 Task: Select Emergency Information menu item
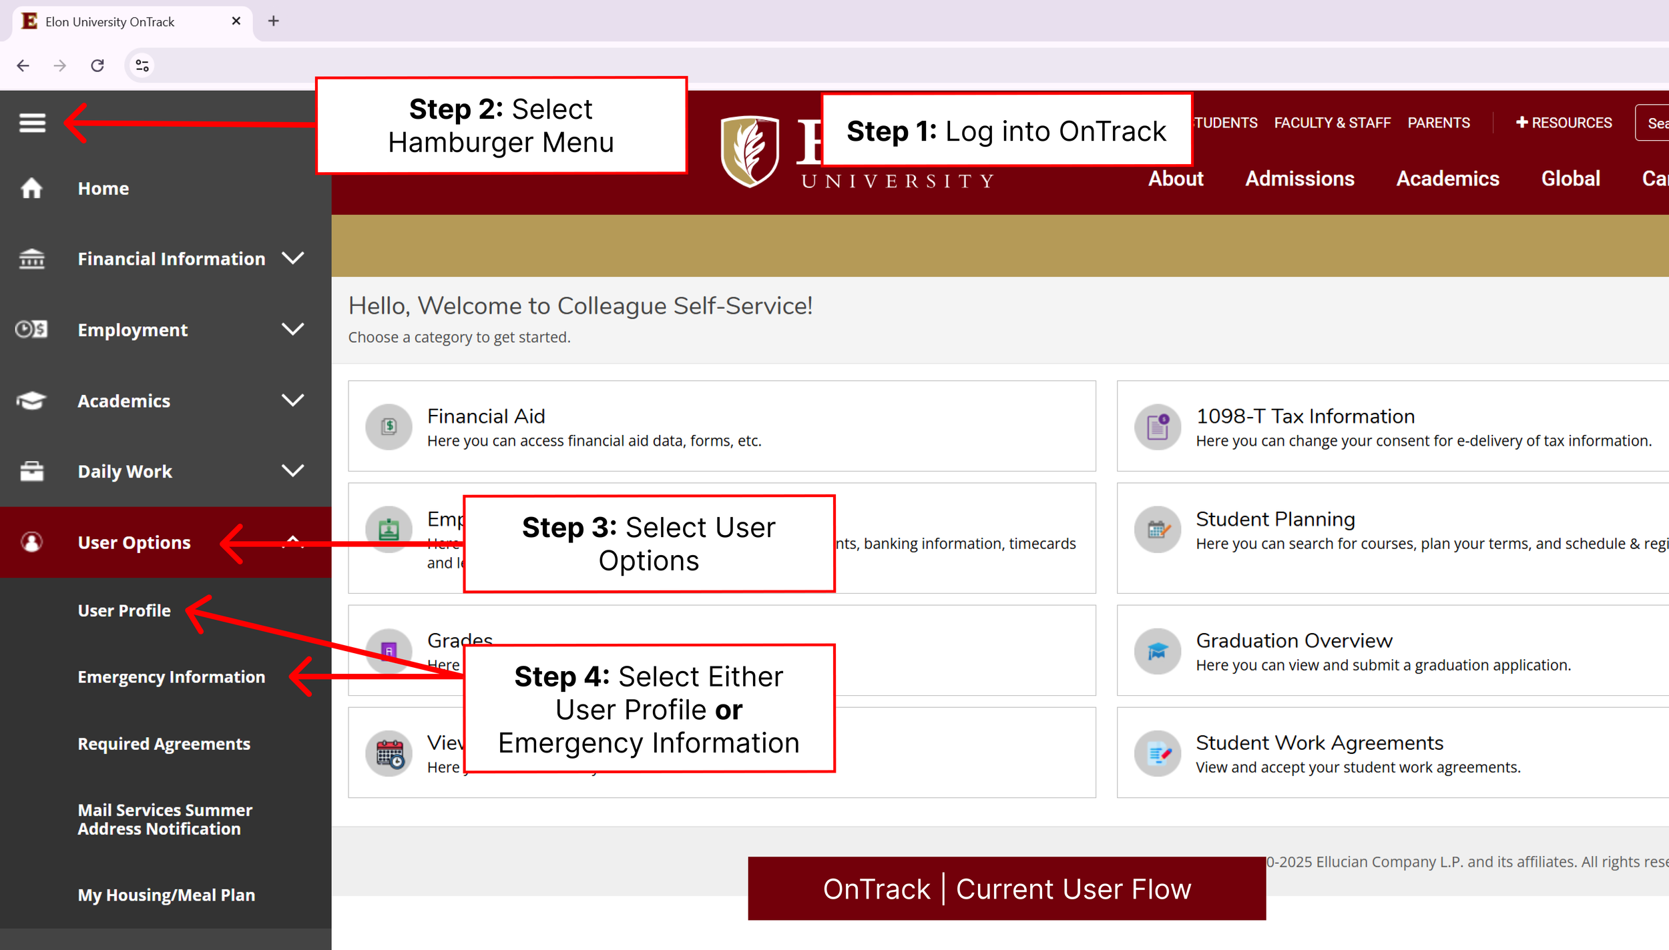(171, 677)
